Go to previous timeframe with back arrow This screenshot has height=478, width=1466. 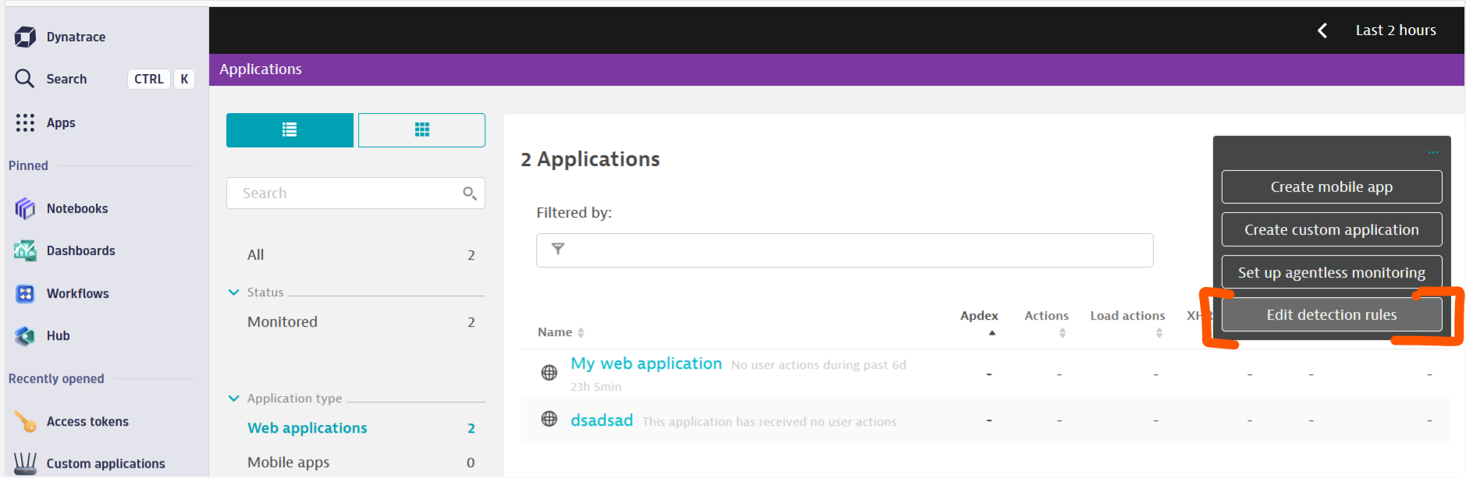(1322, 30)
